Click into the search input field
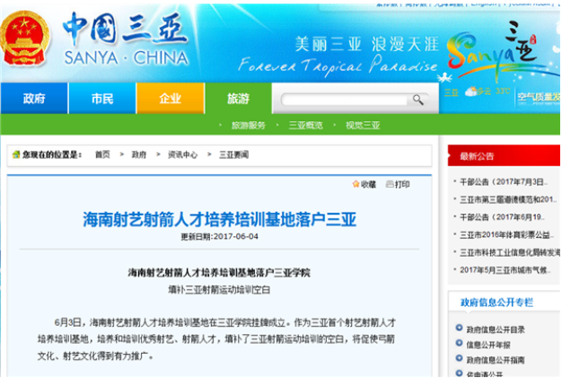The image size is (562, 378). point(345,100)
